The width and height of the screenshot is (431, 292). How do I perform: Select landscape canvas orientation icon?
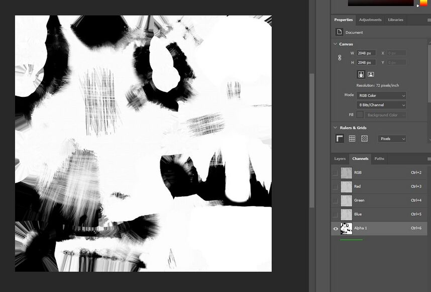coord(371,74)
